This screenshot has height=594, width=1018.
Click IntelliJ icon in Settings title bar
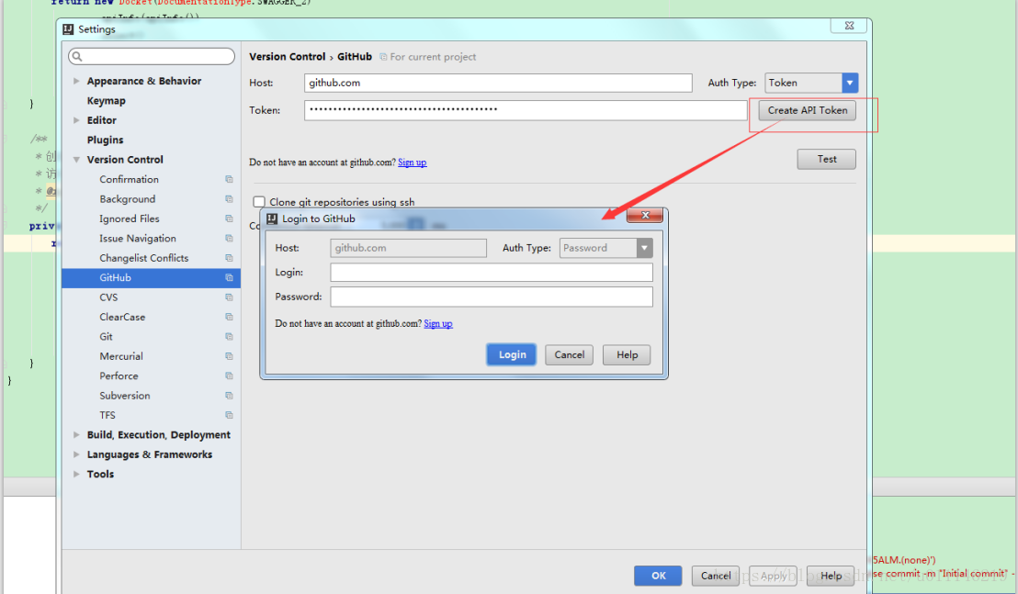click(x=68, y=29)
